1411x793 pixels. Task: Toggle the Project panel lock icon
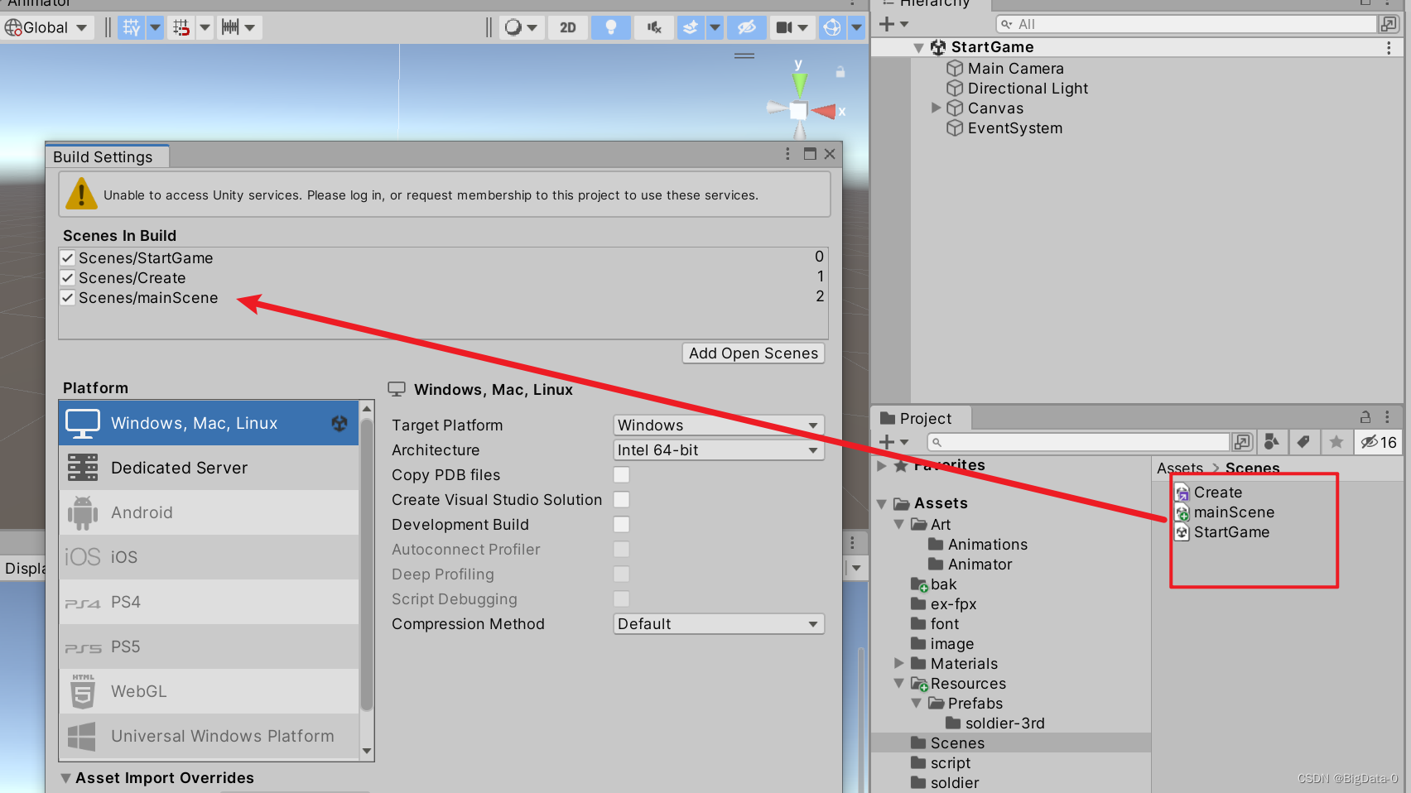(1365, 417)
